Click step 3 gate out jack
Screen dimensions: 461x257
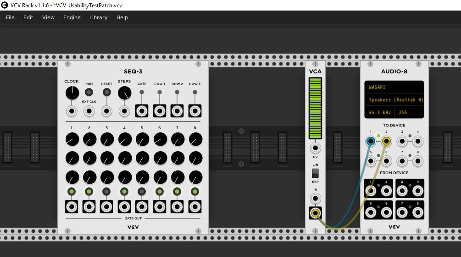(x=106, y=207)
